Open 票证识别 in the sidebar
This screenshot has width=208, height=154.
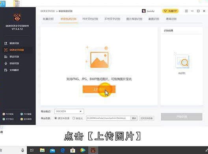coord(12,57)
